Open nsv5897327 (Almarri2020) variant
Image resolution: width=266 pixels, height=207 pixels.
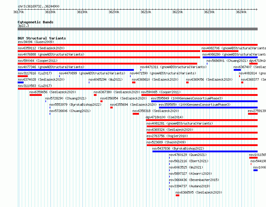[x=190, y=174]
